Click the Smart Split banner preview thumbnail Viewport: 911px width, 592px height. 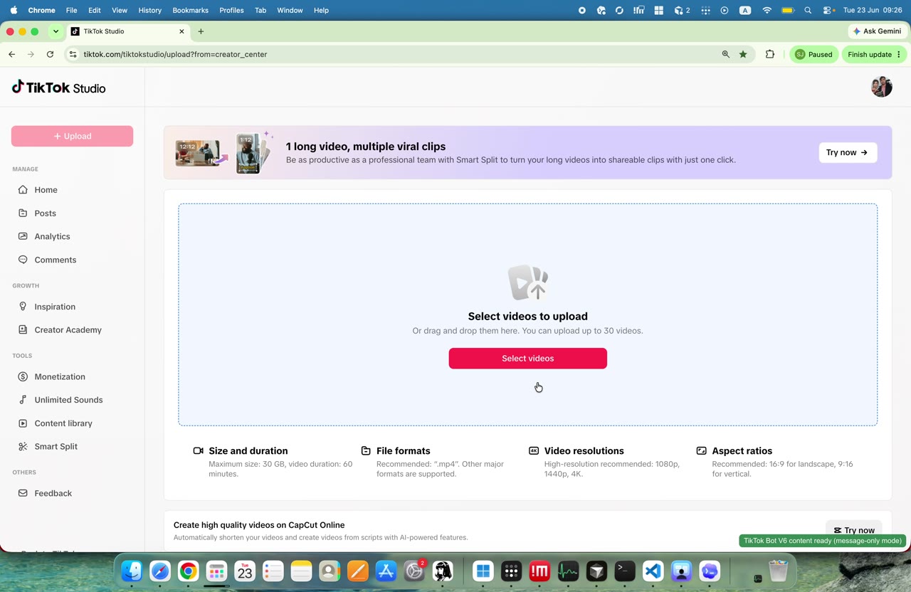pyautogui.click(x=223, y=152)
